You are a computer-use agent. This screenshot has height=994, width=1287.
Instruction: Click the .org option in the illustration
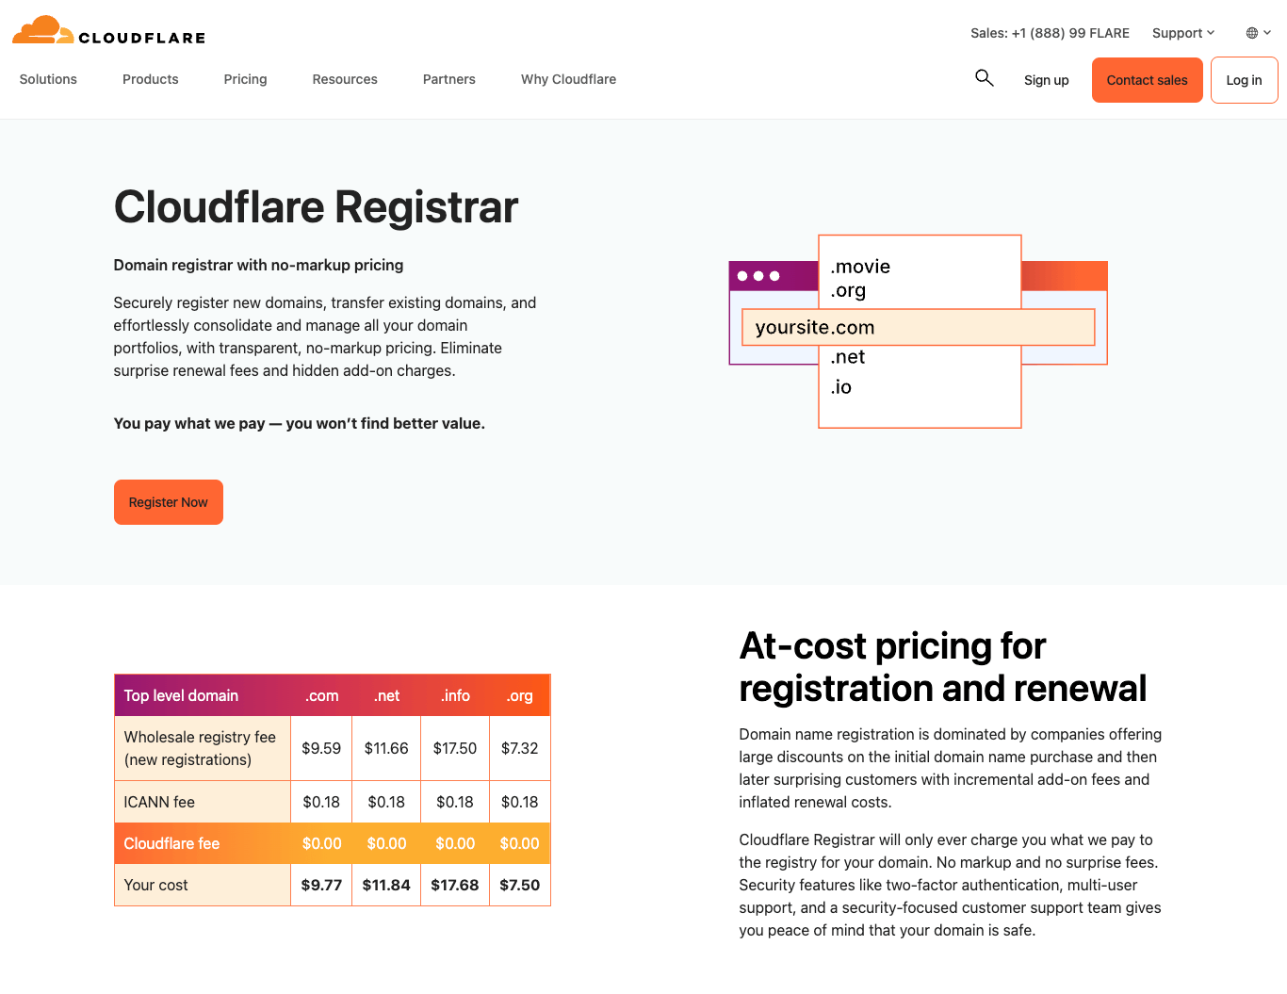click(848, 290)
